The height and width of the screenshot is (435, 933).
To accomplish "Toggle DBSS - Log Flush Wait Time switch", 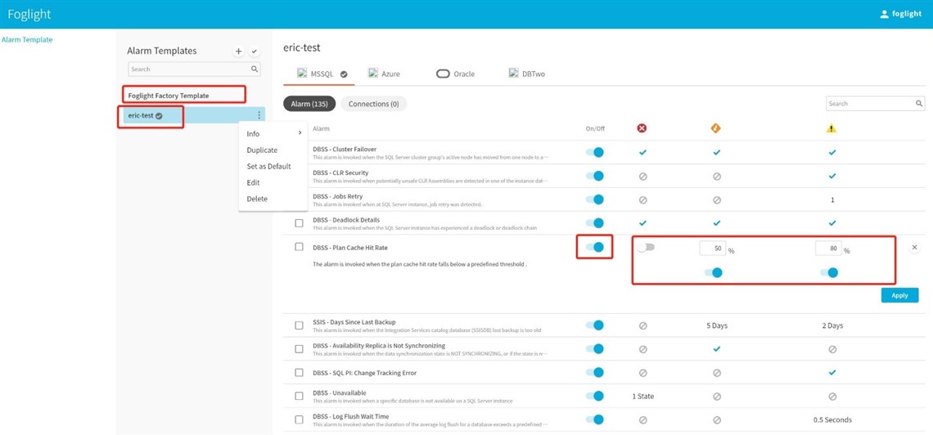I will click(x=594, y=420).
